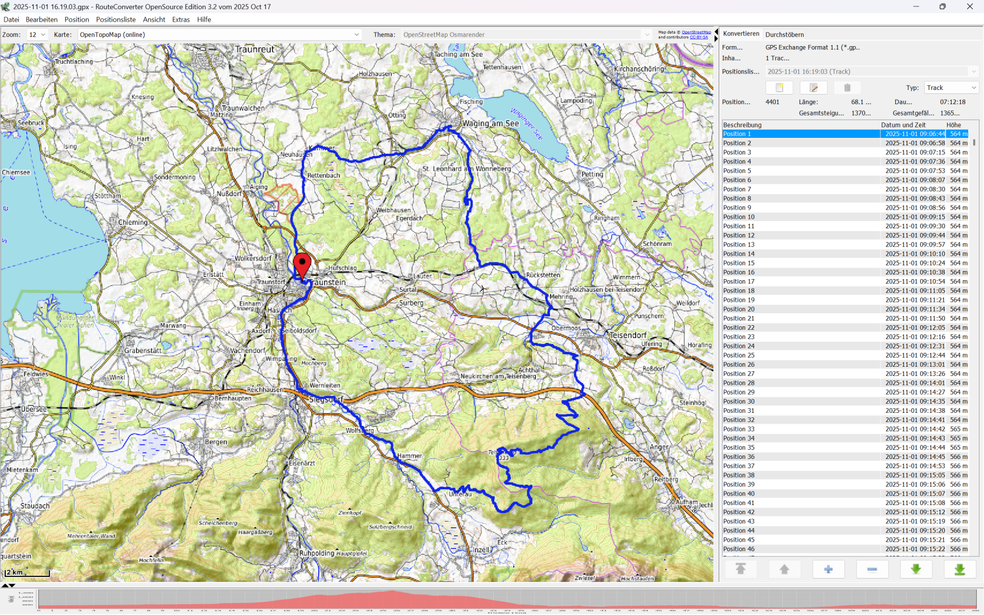Click the rename position list icon
Screen dimensions: 984x615
pos(813,88)
